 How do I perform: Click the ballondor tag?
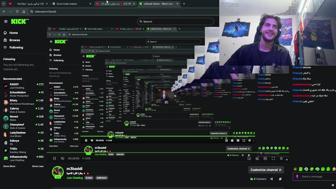tap(102, 178)
